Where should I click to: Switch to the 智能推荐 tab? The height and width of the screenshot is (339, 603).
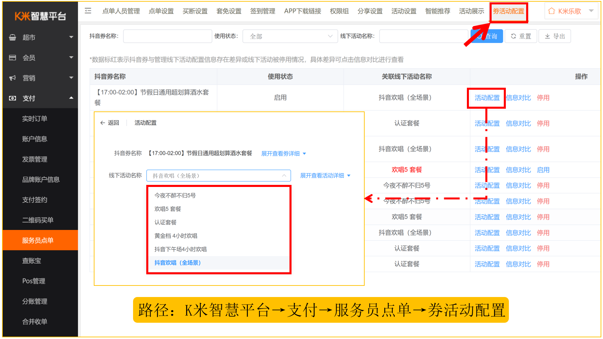(x=438, y=11)
